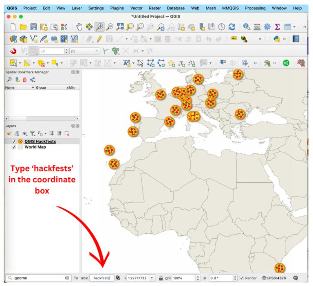Toggle the Render checkbox

point(242,278)
